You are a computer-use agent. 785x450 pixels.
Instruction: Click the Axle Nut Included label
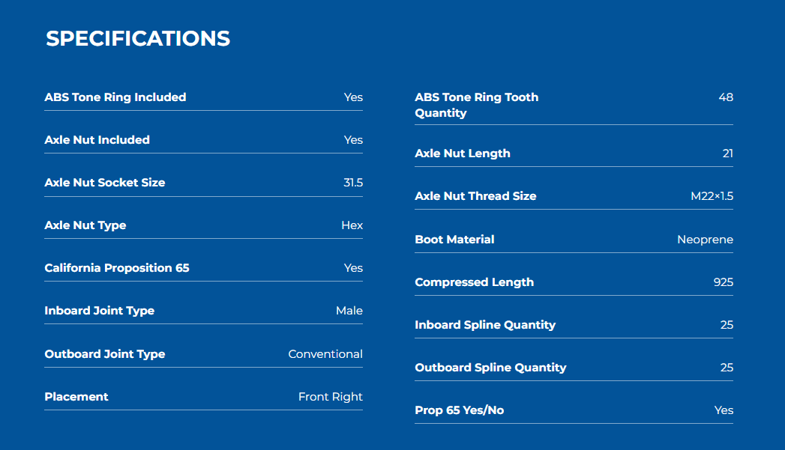click(x=97, y=140)
